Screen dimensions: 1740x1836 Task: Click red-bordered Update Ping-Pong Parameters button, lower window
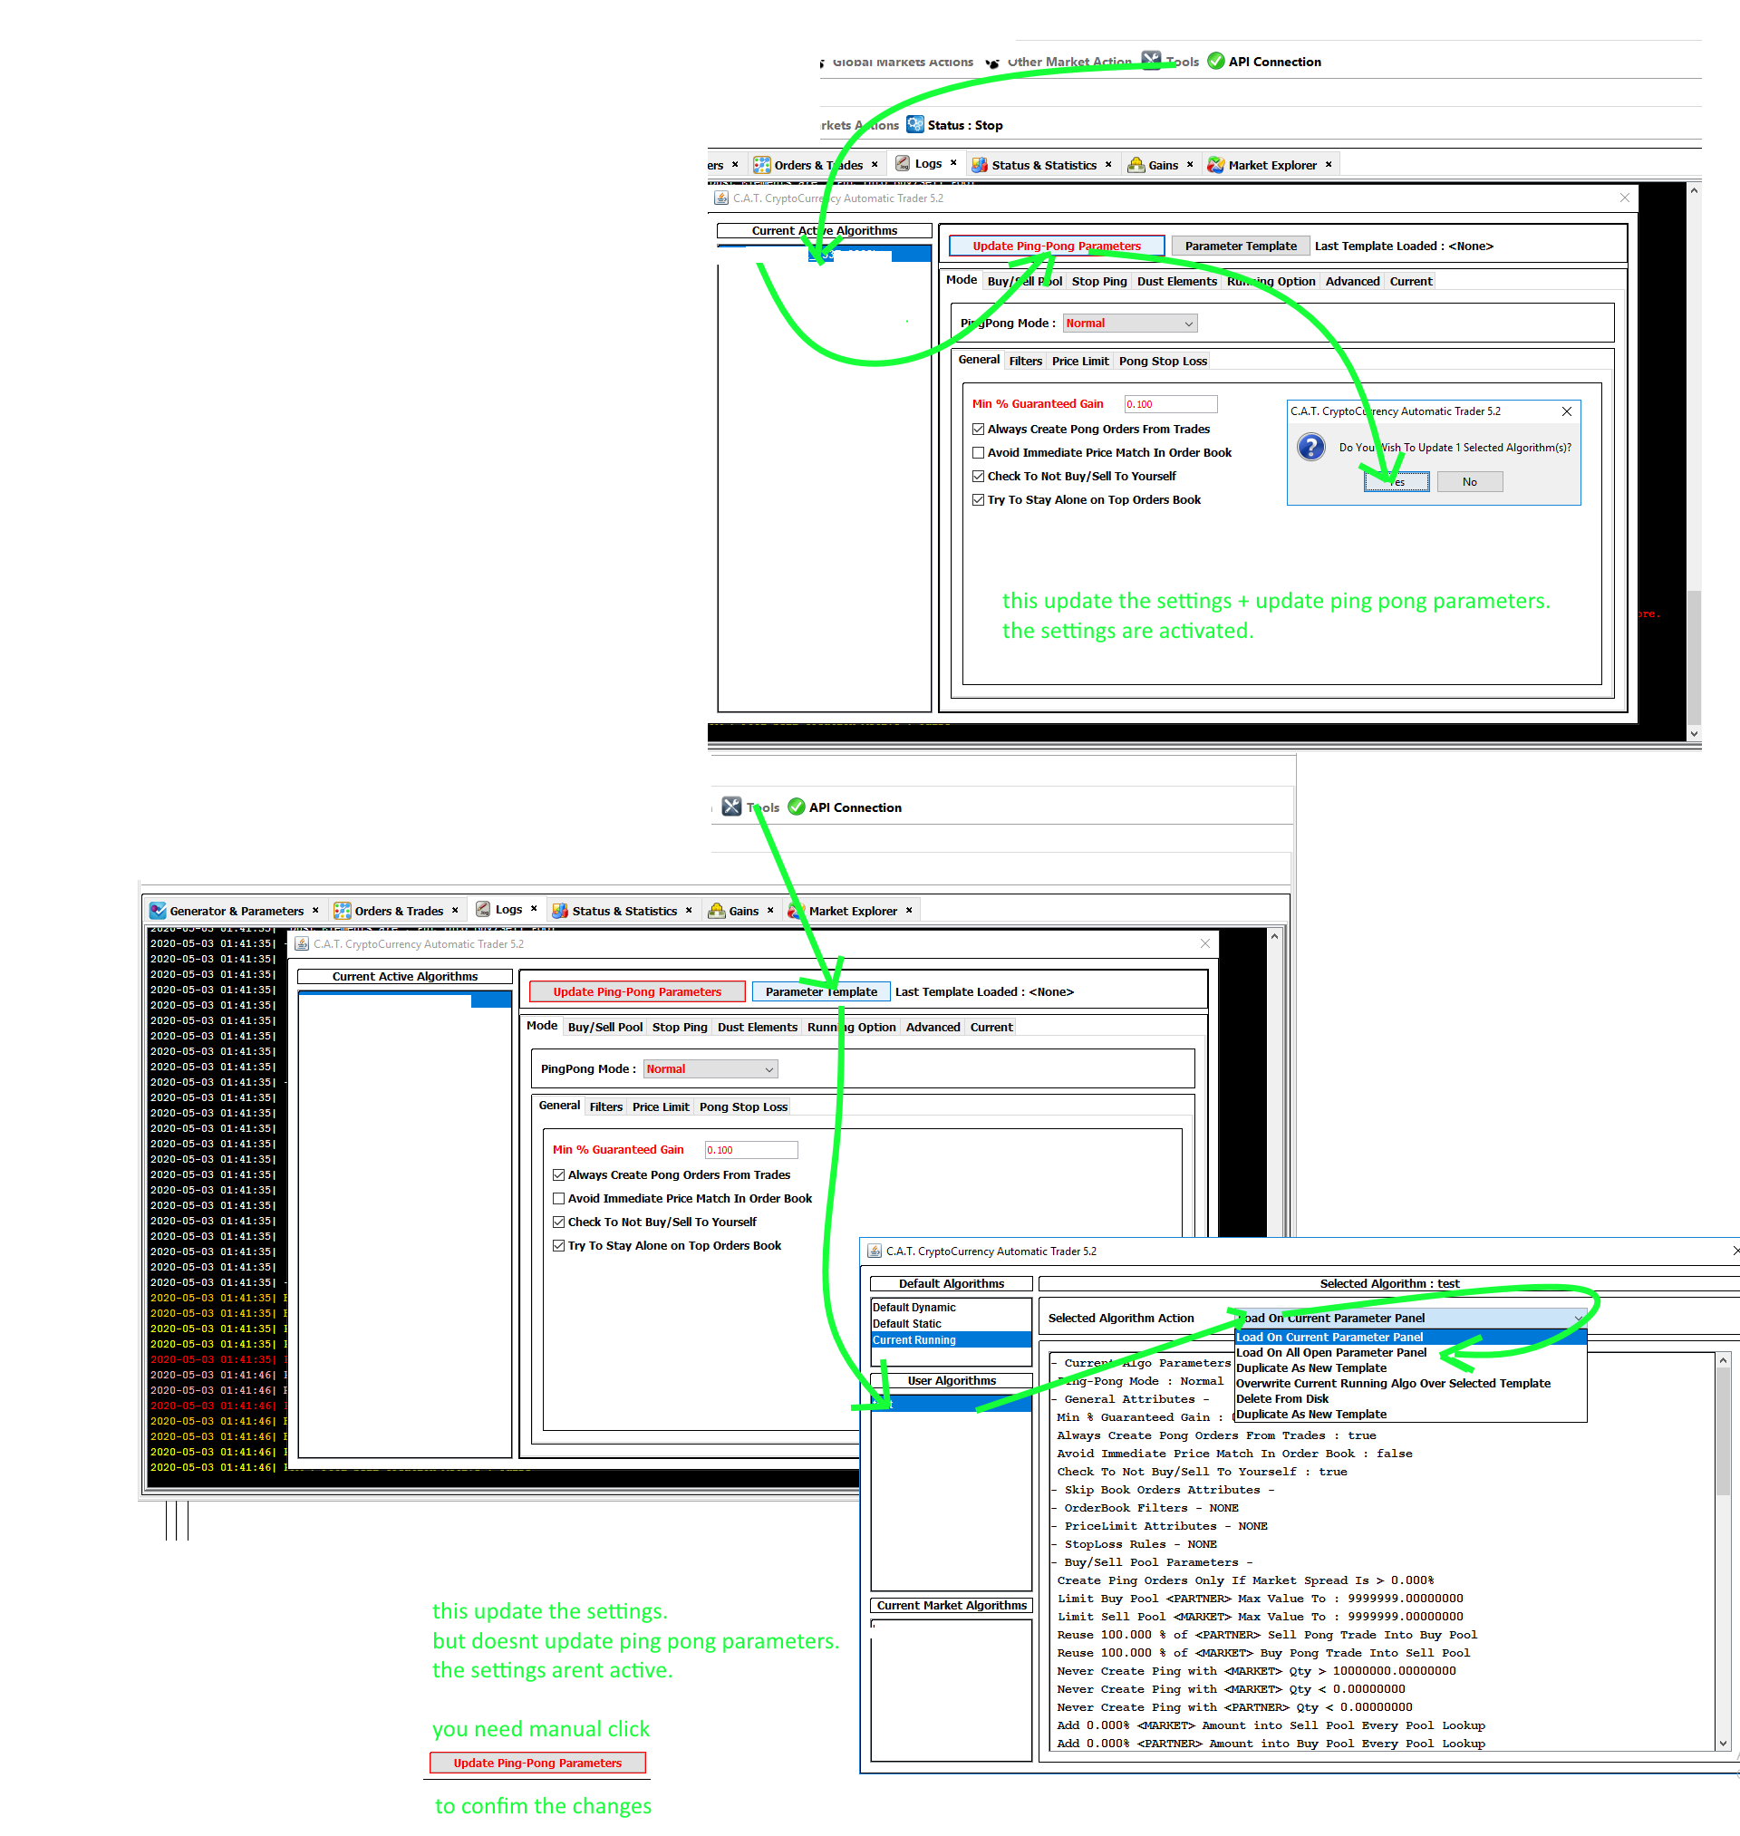637,992
